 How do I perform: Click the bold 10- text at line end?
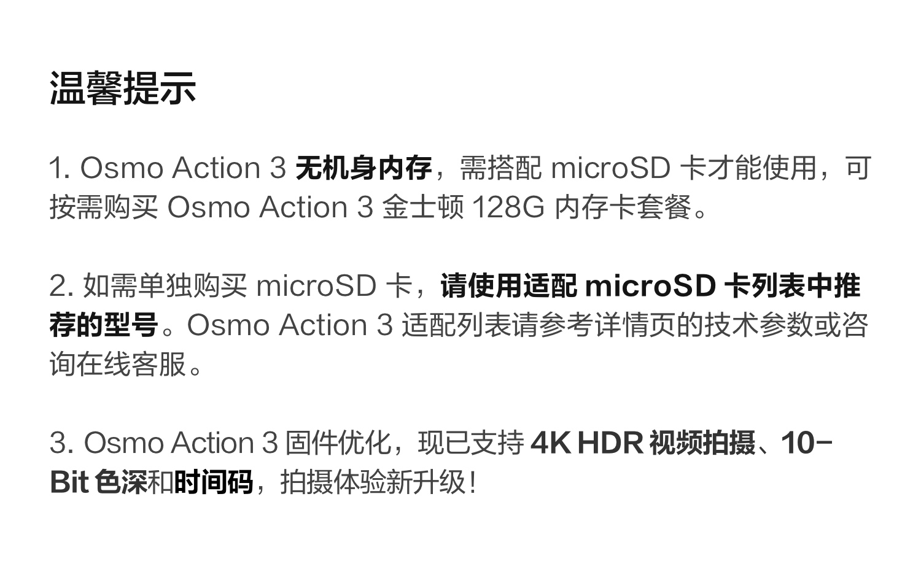[806, 443]
